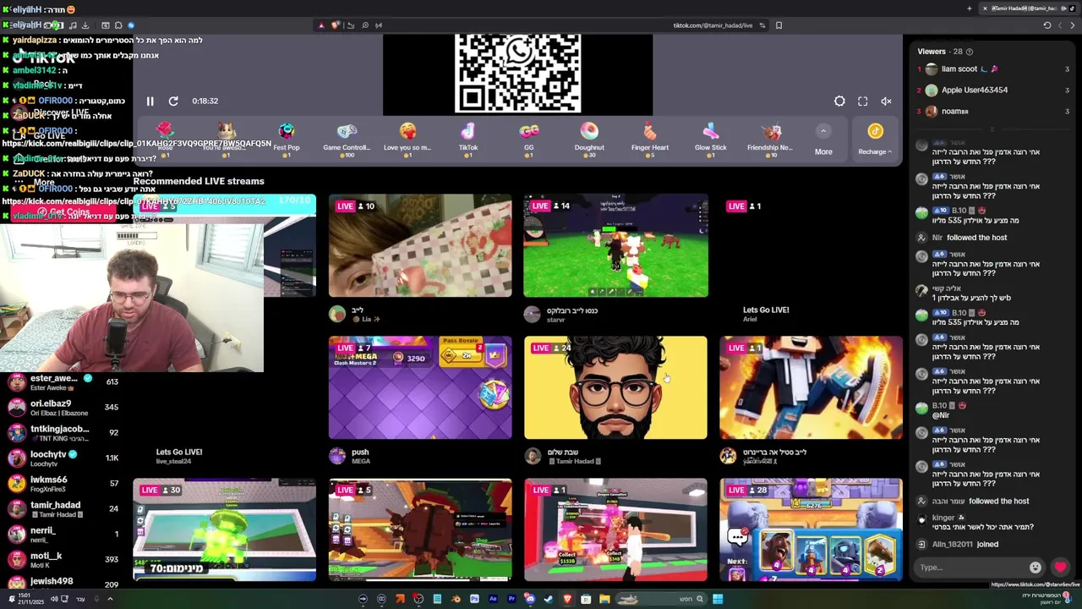Open the Viewers info question icon
The height and width of the screenshot is (609, 1082).
(970, 52)
